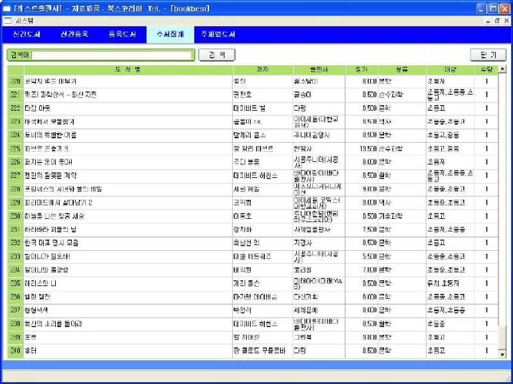Select the book '토비의 특별한 여름'
The height and width of the screenshot is (384, 513).
click(128, 135)
